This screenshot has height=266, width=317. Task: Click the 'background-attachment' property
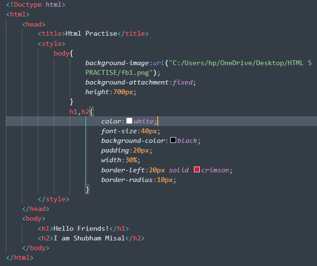pyautogui.click(x=127, y=83)
